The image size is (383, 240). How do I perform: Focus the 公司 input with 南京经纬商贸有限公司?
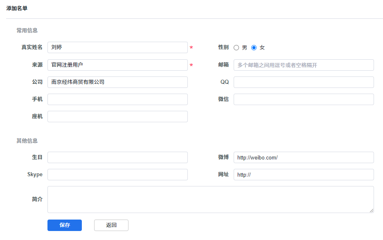coord(117,82)
